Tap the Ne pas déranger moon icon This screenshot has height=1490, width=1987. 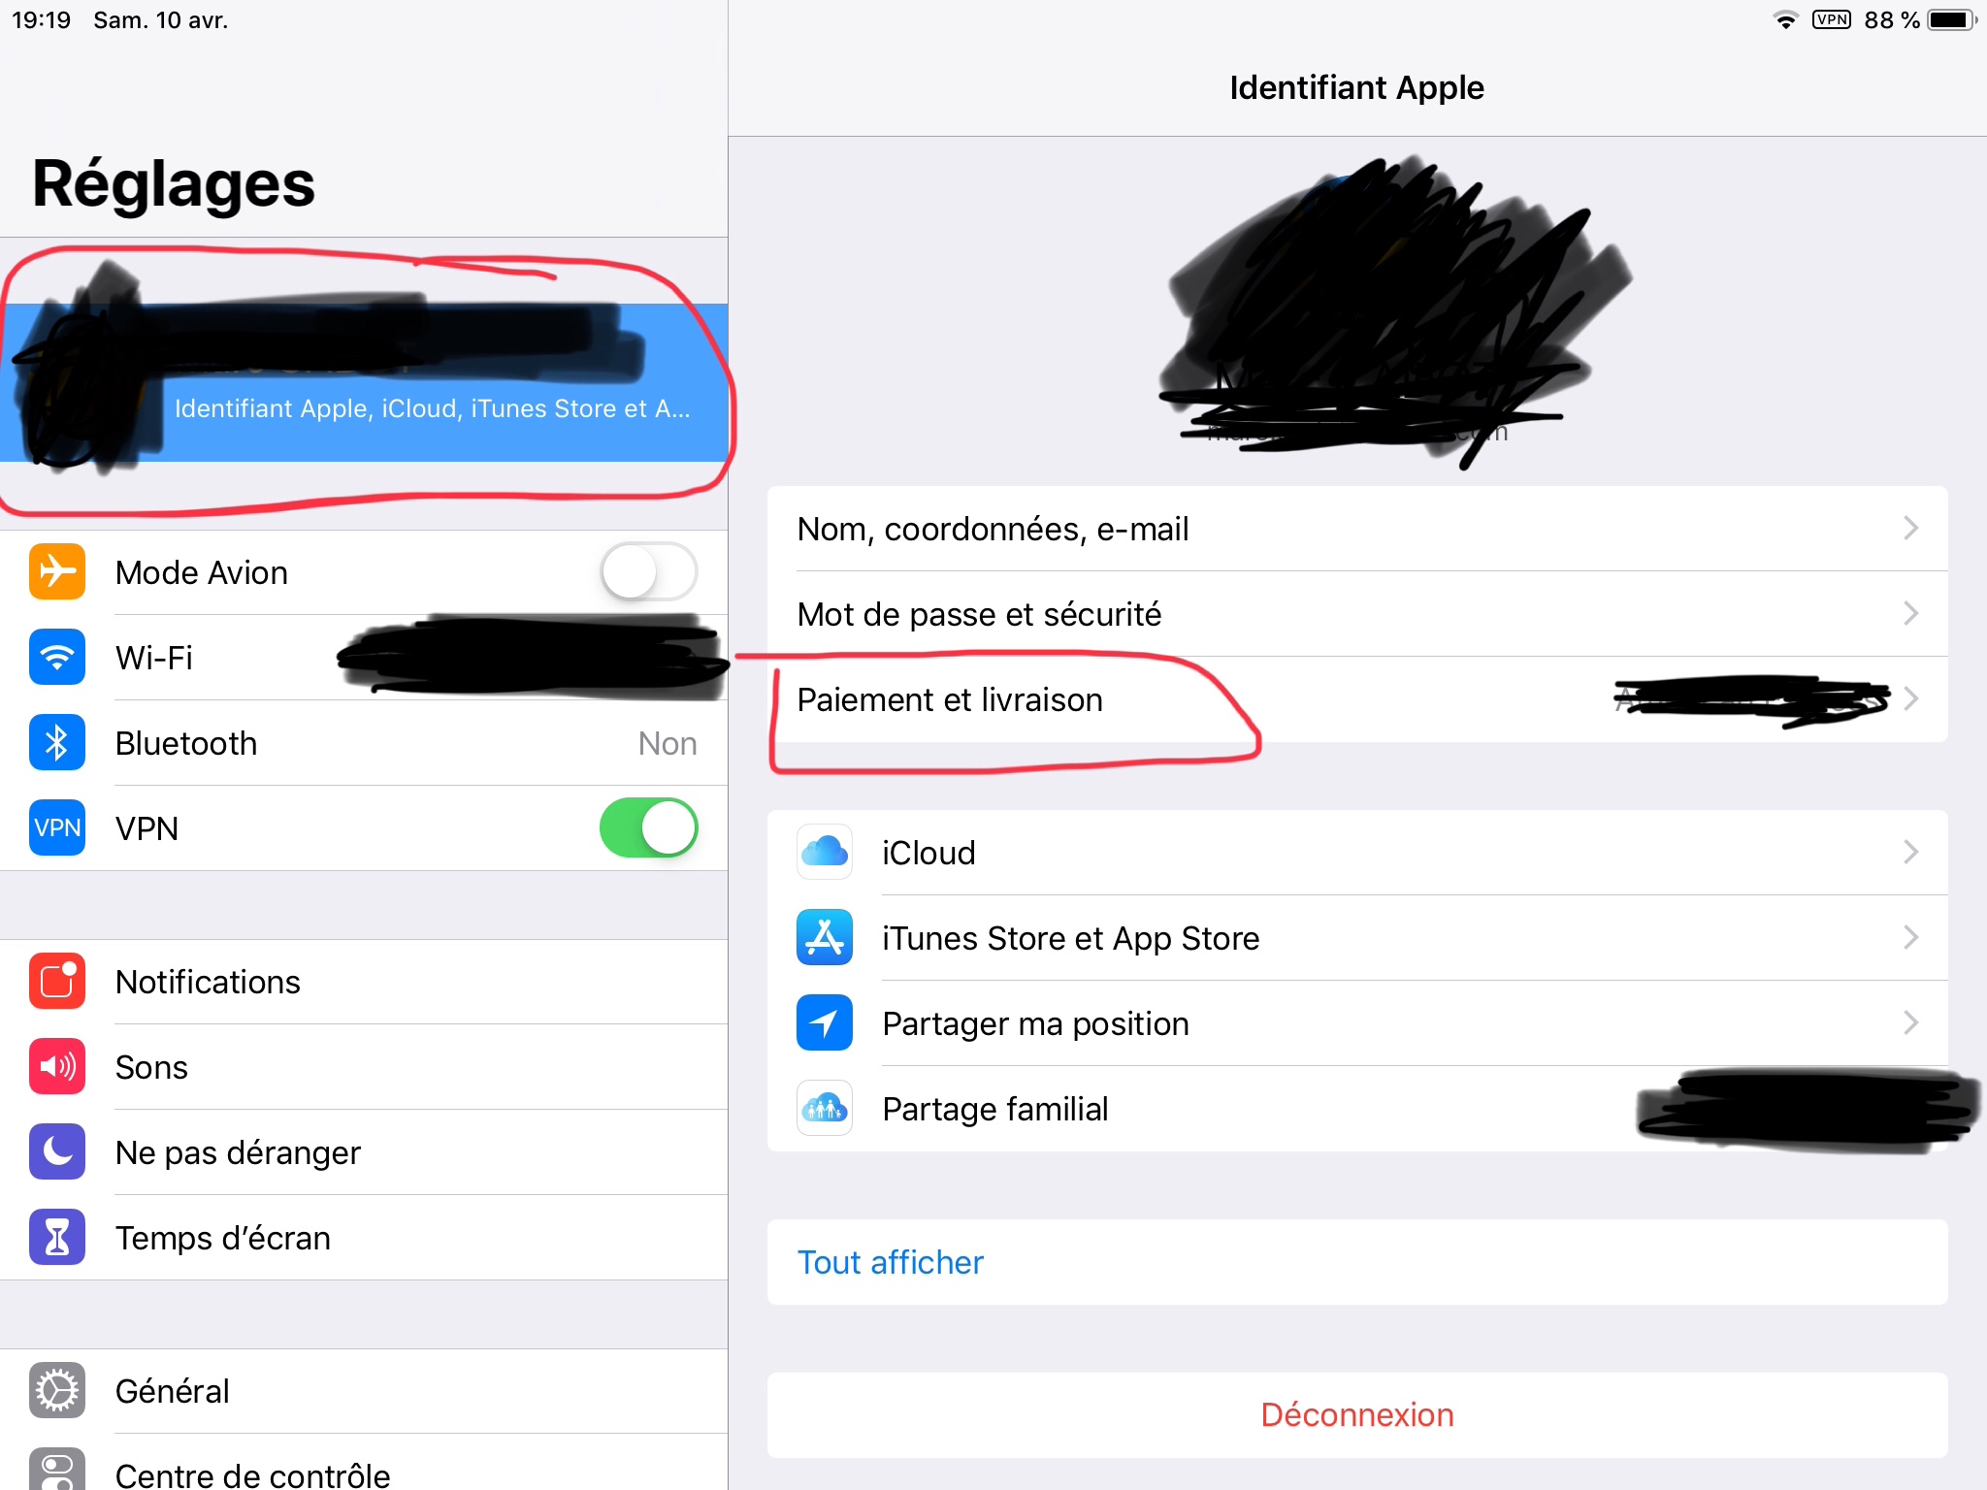[x=57, y=1152]
